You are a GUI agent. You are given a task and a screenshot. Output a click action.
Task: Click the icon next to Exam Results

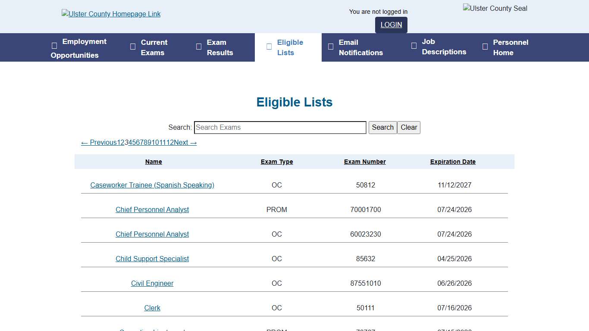coord(199,47)
